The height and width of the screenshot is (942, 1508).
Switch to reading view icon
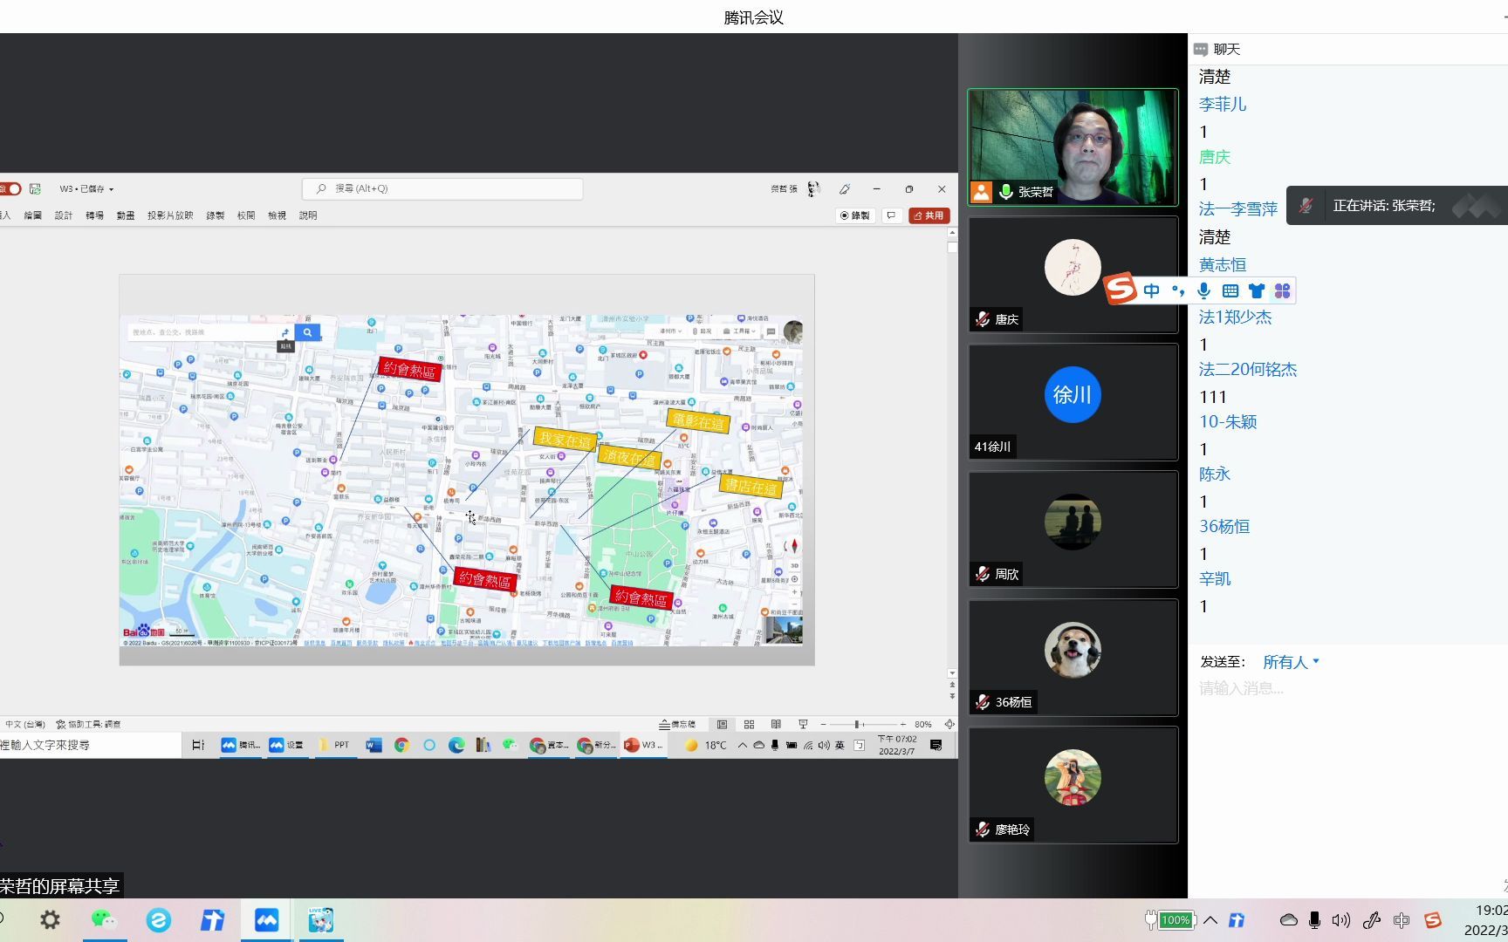pos(776,724)
